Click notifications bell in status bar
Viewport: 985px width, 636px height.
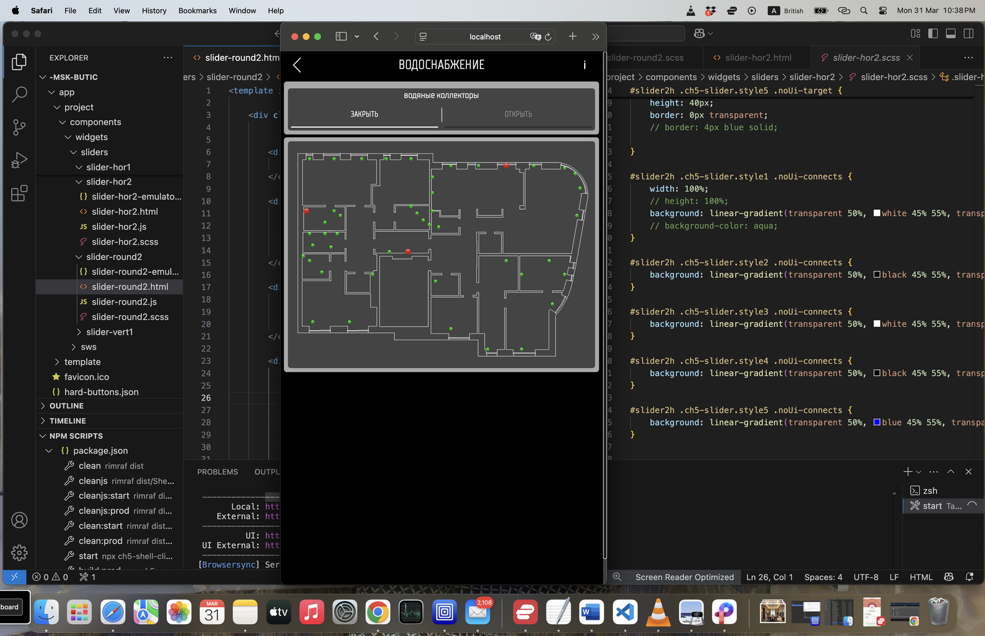pos(970,577)
